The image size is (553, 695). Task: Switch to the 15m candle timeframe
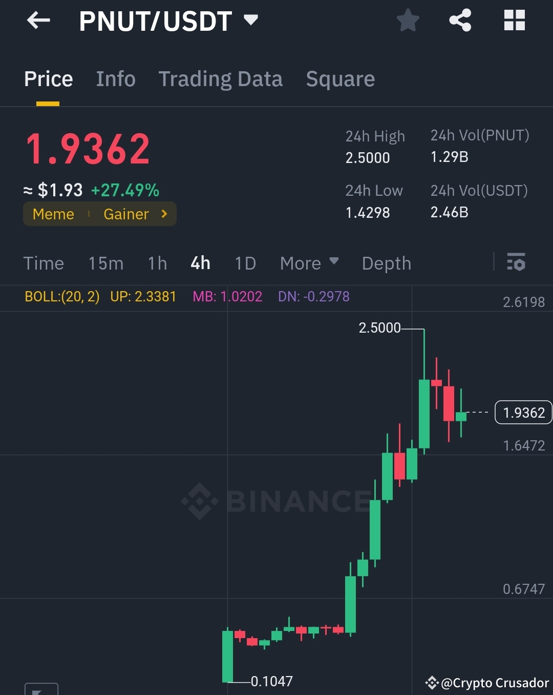(105, 263)
